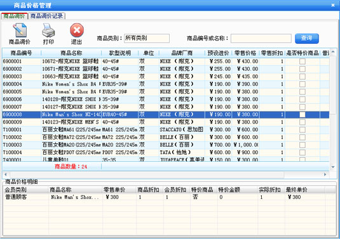This screenshot has height=239, width=340.
Task: Check special-price checkbox for item 7100003
Action: 303,145
